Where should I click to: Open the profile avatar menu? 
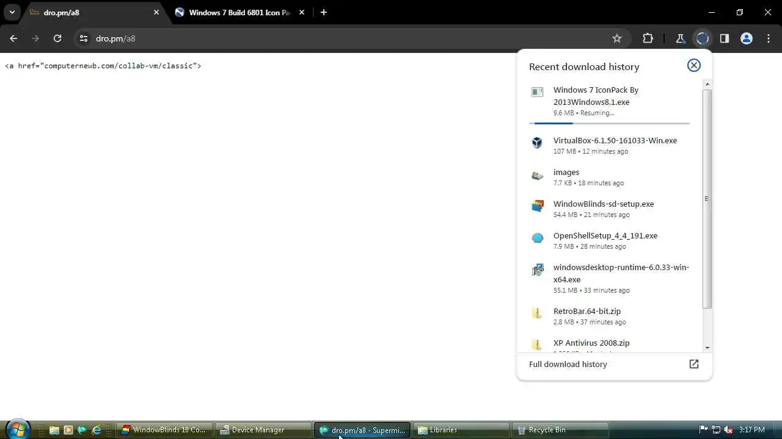click(x=746, y=38)
